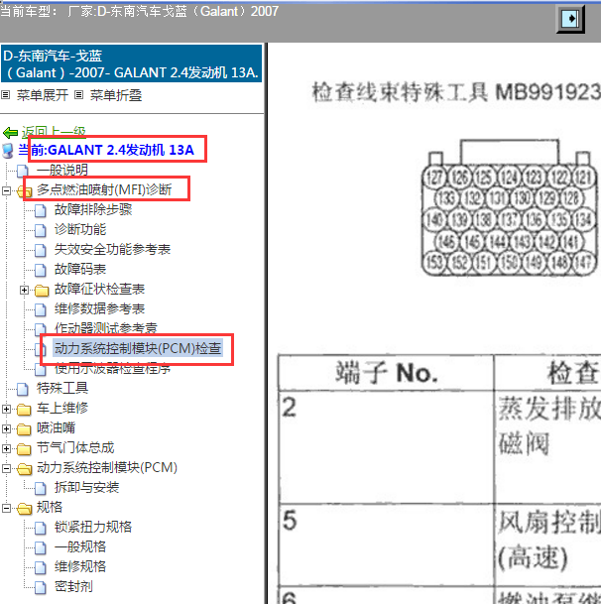Screen dimensions: 601x604
Task: Click folder icon of 车上维修
Action: [x=24, y=409]
